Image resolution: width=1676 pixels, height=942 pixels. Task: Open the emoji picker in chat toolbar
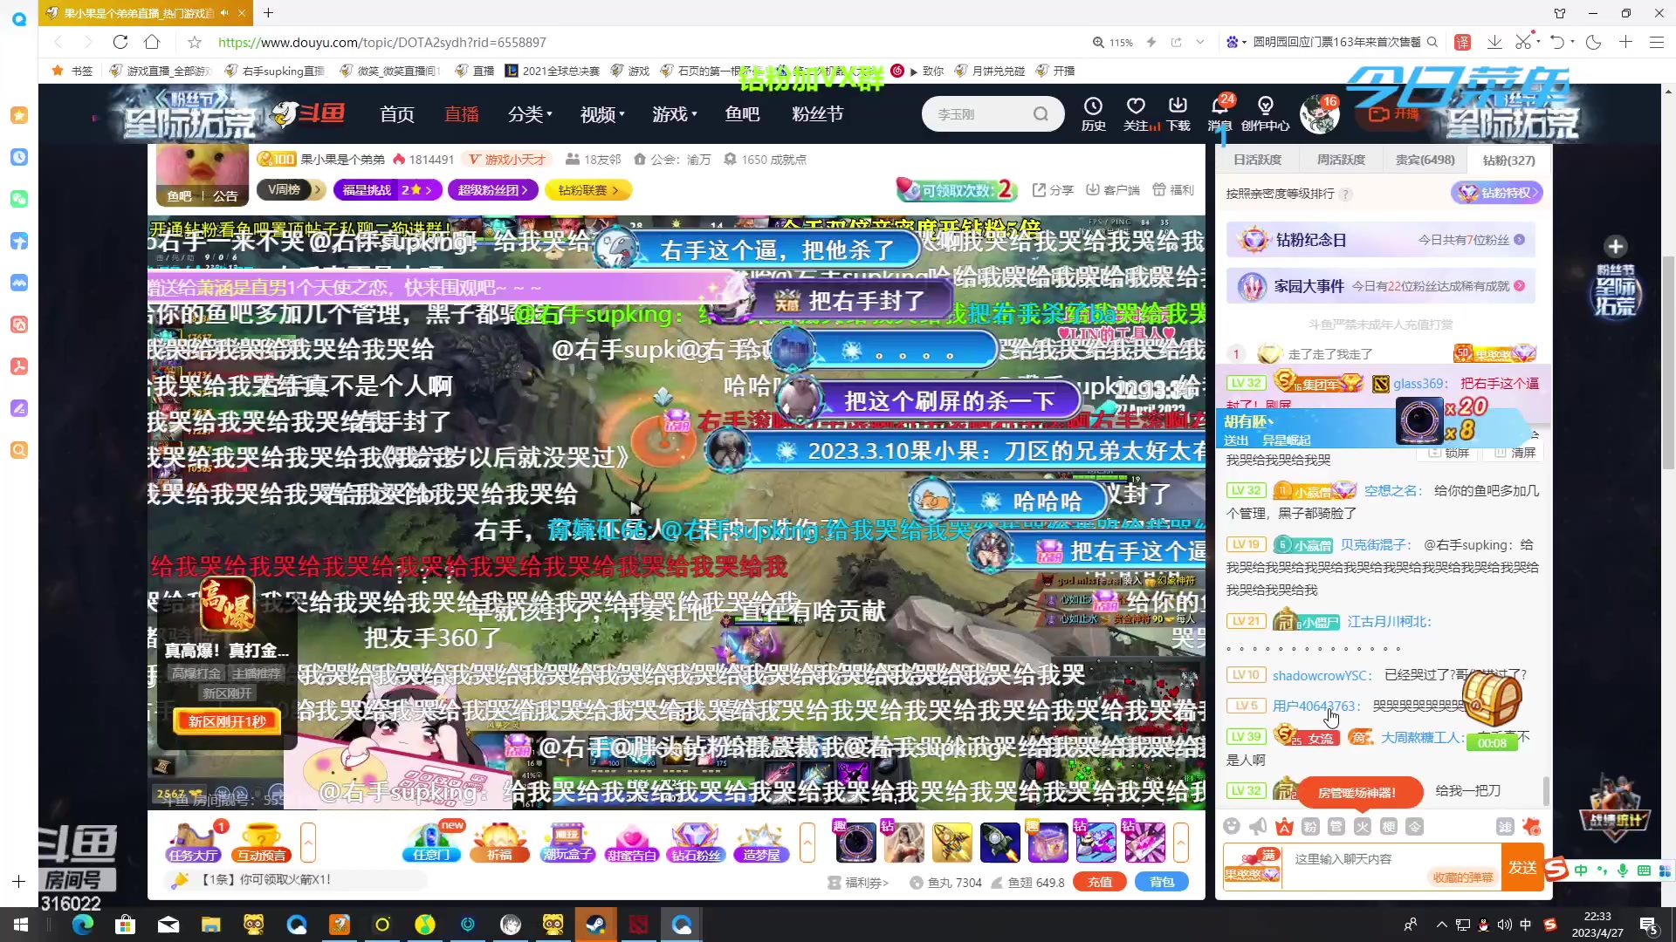(1232, 826)
